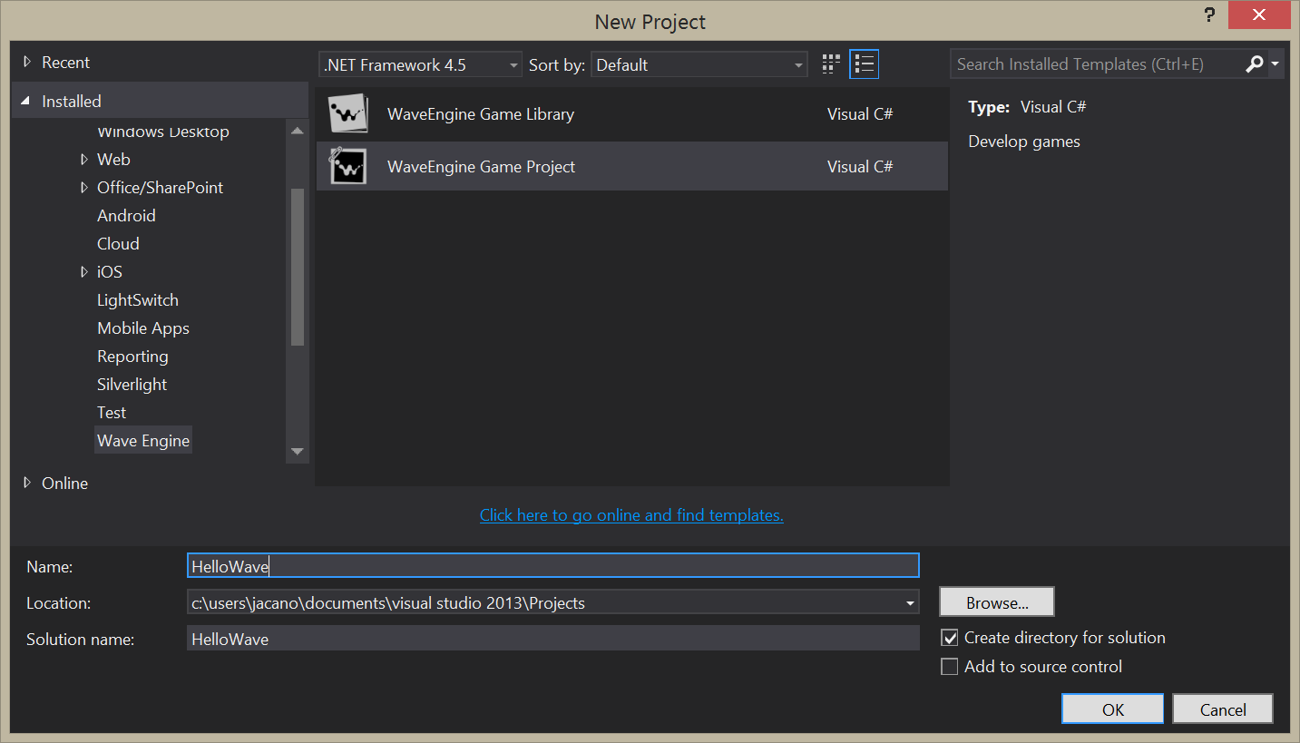Viewport: 1300px width, 743px height.
Task: Open the Location path dropdown arrow
Action: [x=910, y=603]
